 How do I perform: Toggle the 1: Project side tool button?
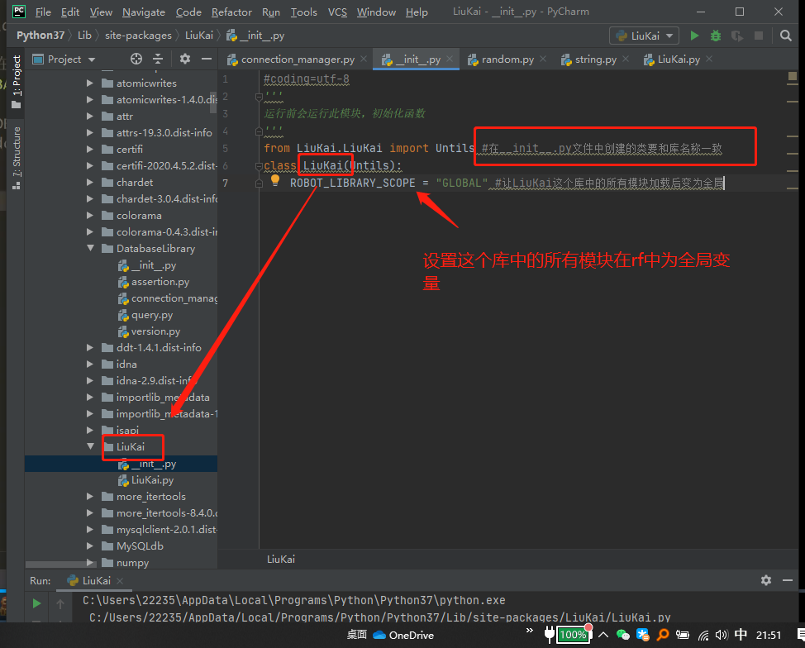(17, 82)
